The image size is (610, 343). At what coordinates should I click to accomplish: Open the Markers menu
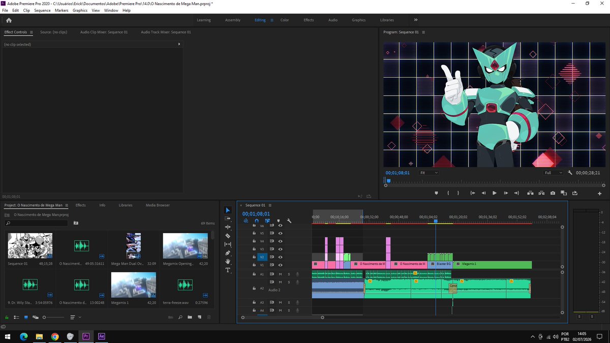click(x=62, y=10)
